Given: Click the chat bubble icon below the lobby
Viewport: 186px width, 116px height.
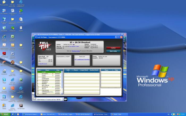Looking at the screenshot, I should (x=65, y=100).
